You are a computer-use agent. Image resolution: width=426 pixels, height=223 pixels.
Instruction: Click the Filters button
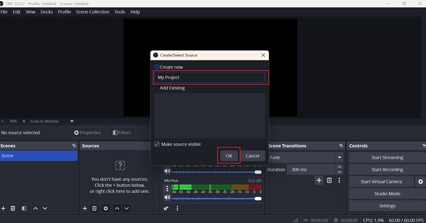(x=122, y=133)
